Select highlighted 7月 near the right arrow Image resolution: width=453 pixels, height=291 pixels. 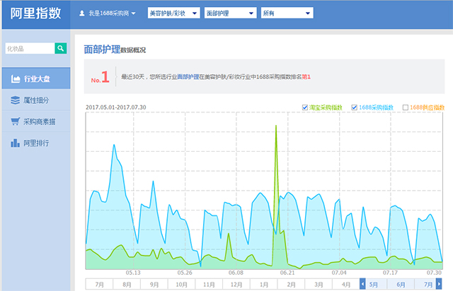pyautogui.click(x=428, y=285)
